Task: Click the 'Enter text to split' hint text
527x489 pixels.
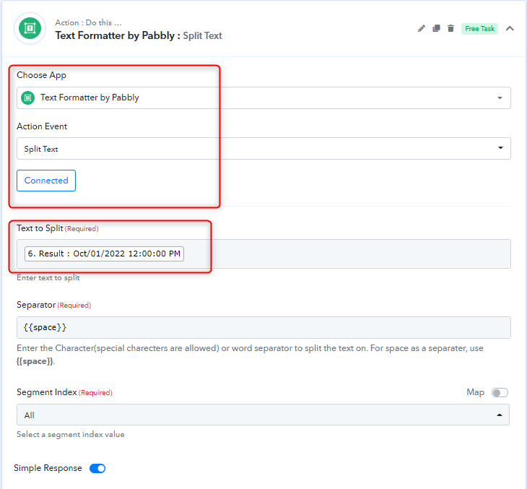Action: (x=48, y=278)
